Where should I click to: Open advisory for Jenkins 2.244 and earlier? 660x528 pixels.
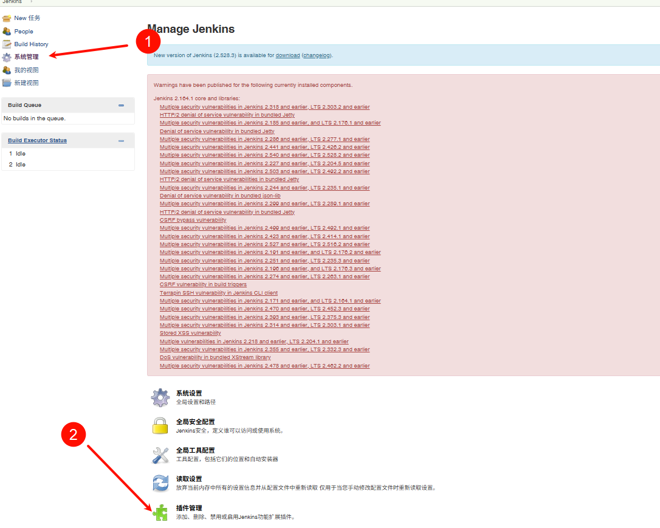(264, 188)
